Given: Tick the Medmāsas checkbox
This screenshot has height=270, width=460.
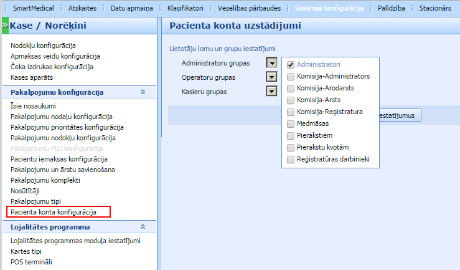Looking at the screenshot, I should click(x=291, y=124).
